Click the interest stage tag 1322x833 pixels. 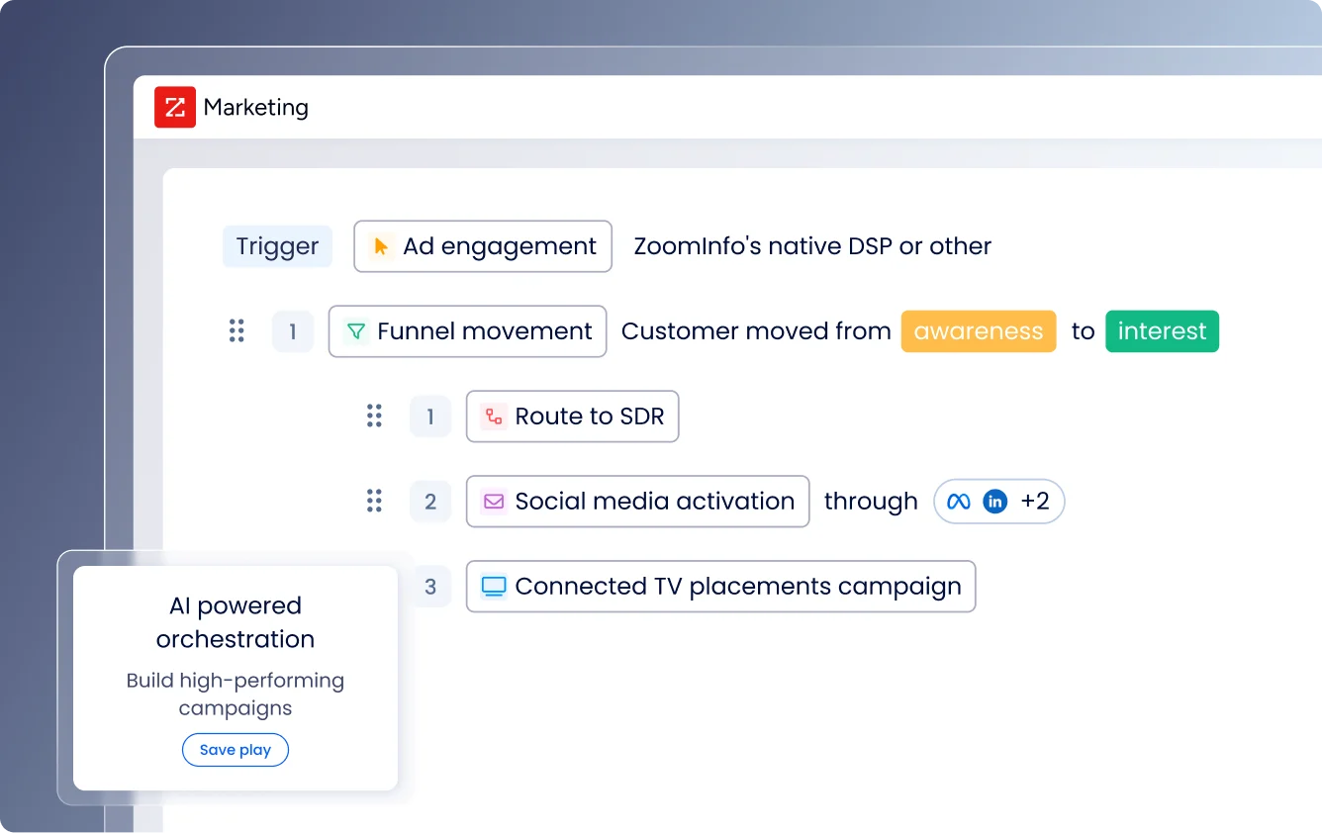coord(1162,330)
